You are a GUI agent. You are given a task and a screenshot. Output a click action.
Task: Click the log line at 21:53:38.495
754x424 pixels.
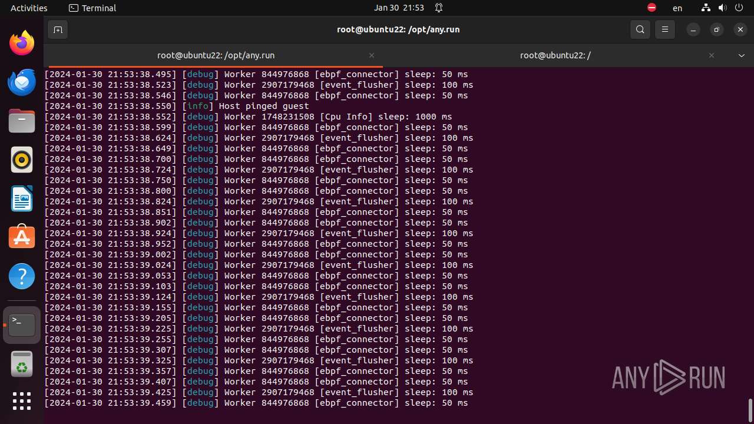256,74
